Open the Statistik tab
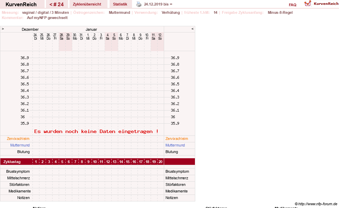Screen dimensions: 339x208 point(120,4)
